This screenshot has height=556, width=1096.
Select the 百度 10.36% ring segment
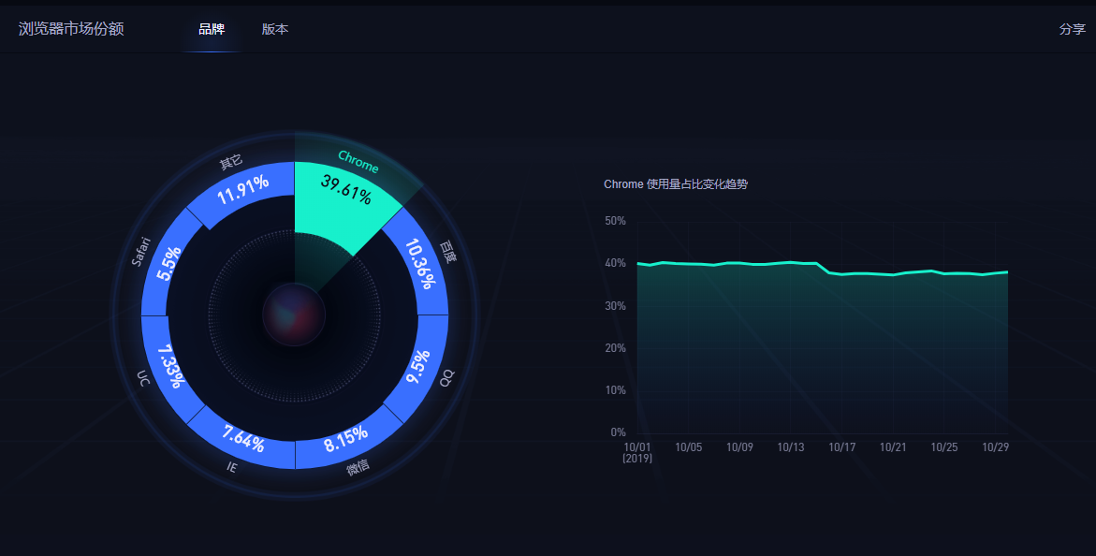(418, 263)
